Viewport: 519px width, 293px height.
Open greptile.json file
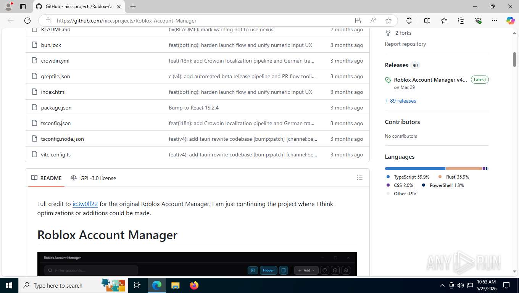(56, 76)
